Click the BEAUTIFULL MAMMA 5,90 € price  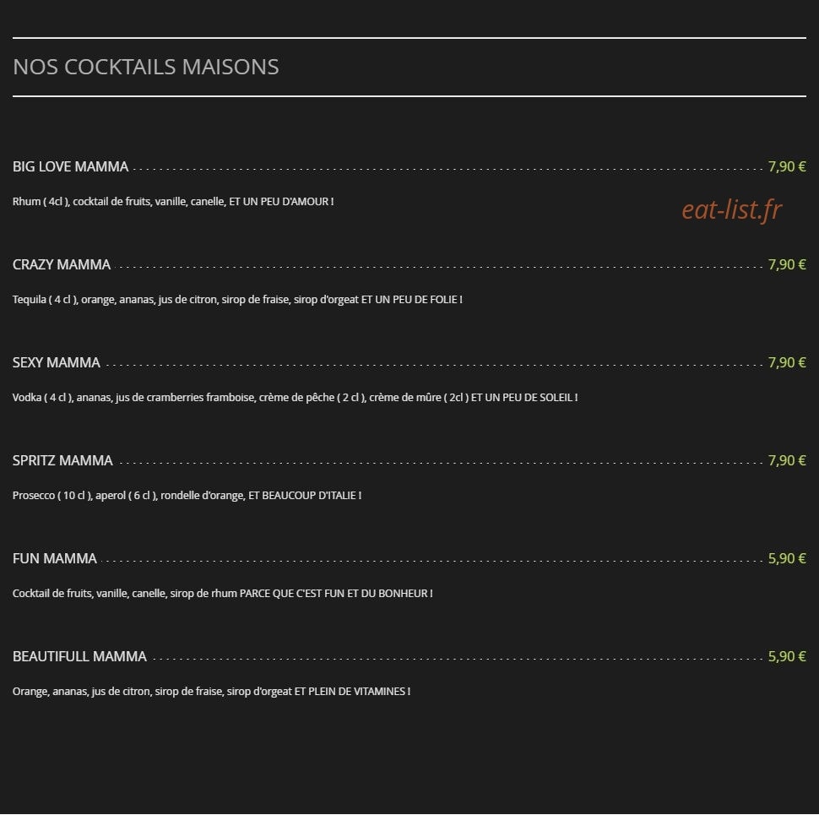coord(787,657)
